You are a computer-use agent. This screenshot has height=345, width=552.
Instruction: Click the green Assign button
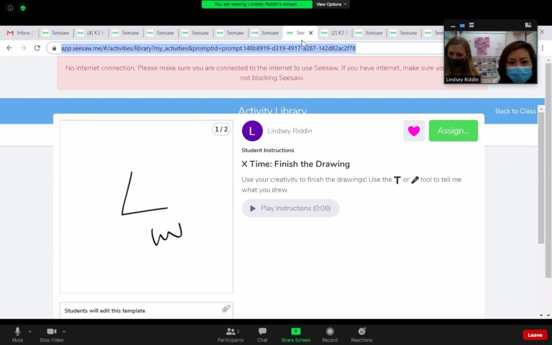pos(453,131)
